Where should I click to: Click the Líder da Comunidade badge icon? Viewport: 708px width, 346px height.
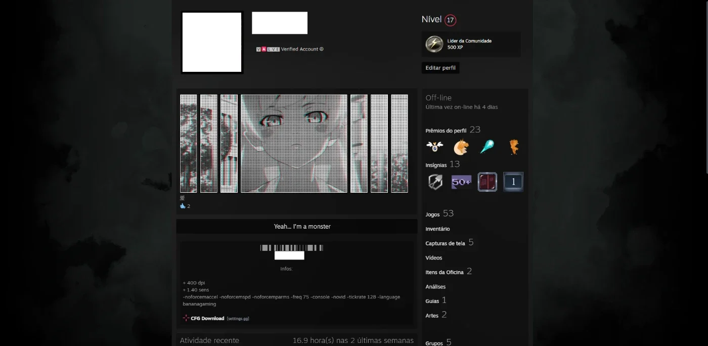click(x=434, y=44)
